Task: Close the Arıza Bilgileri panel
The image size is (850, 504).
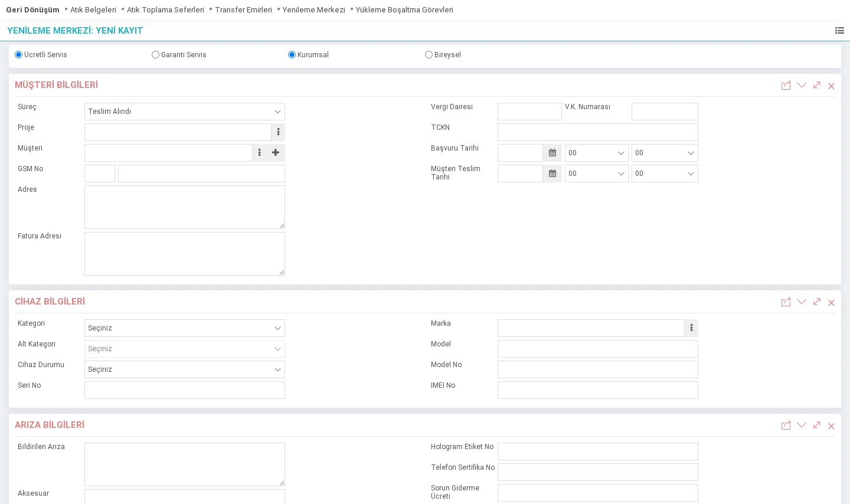Action: point(831,426)
